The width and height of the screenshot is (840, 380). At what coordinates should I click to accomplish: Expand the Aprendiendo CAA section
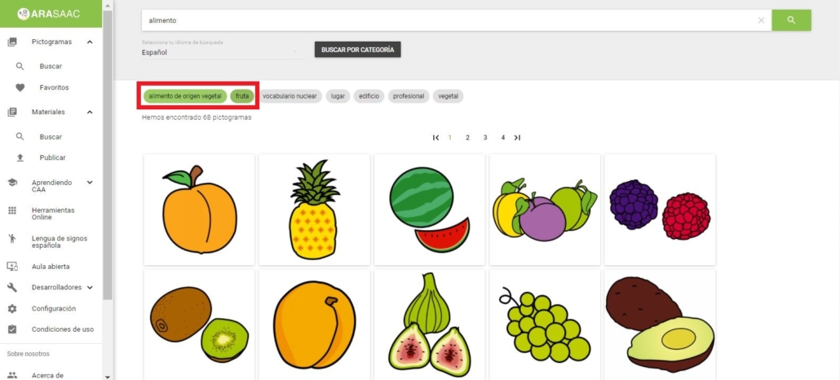tap(90, 183)
